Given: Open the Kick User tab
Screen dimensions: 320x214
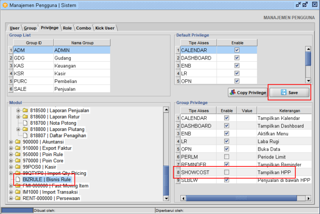Looking at the screenshot, I should coord(105,28).
